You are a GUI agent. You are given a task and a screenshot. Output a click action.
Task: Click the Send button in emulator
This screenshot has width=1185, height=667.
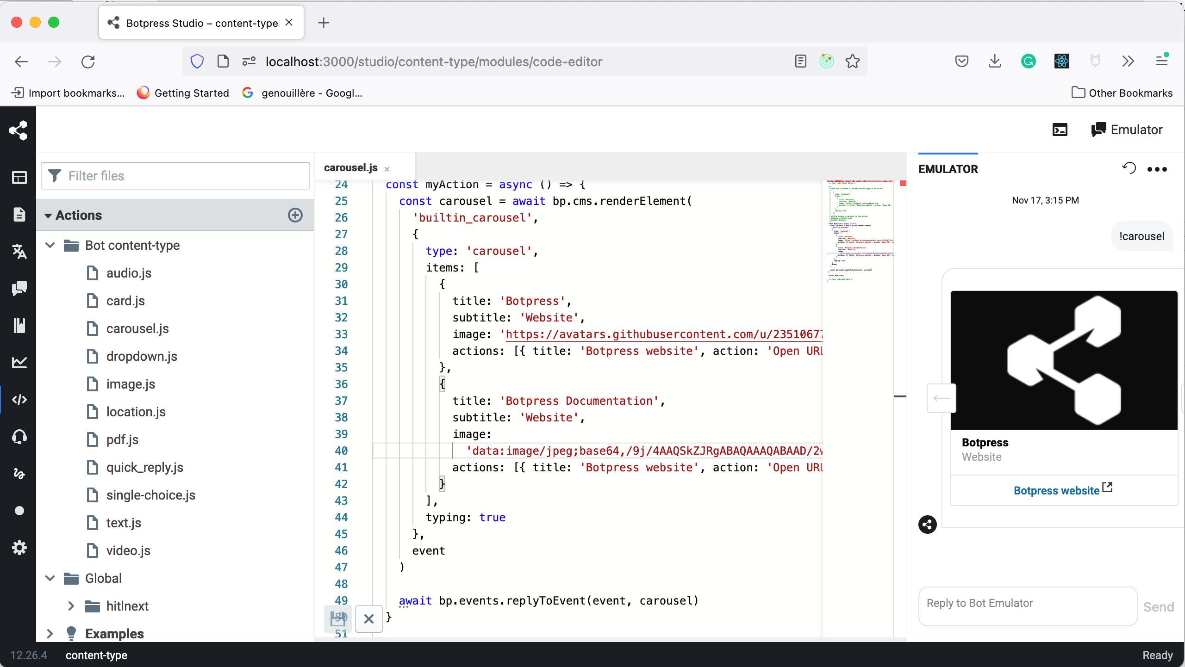click(x=1158, y=607)
